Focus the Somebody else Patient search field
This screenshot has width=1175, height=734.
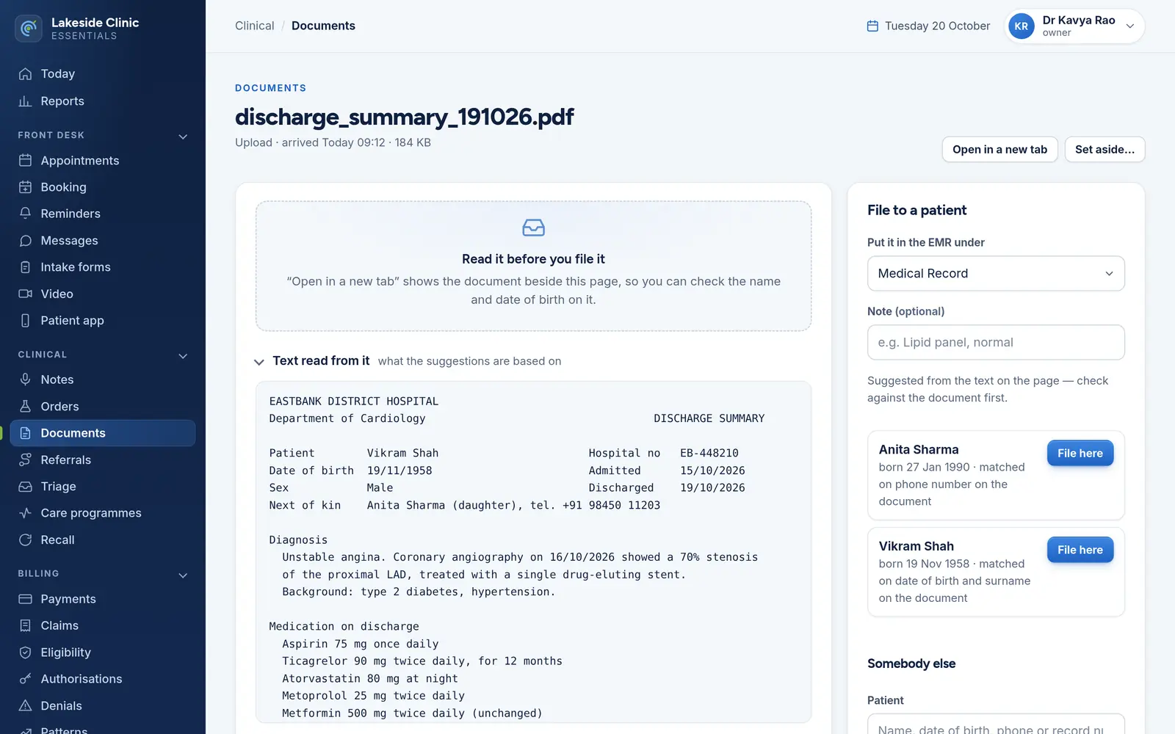pyautogui.click(x=996, y=724)
